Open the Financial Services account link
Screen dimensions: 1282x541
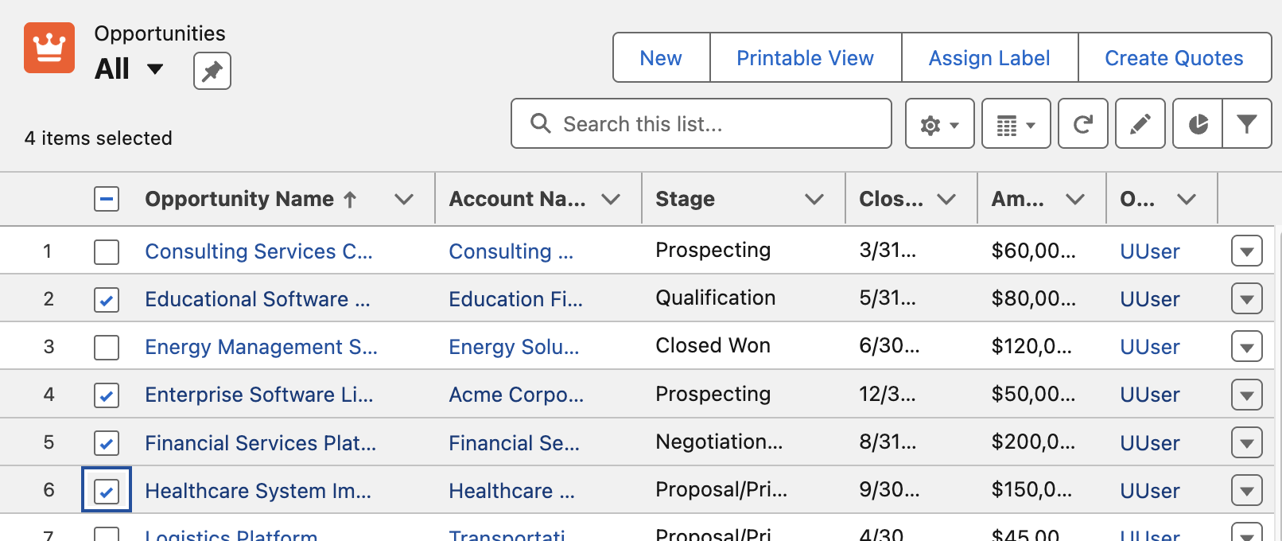click(514, 443)
